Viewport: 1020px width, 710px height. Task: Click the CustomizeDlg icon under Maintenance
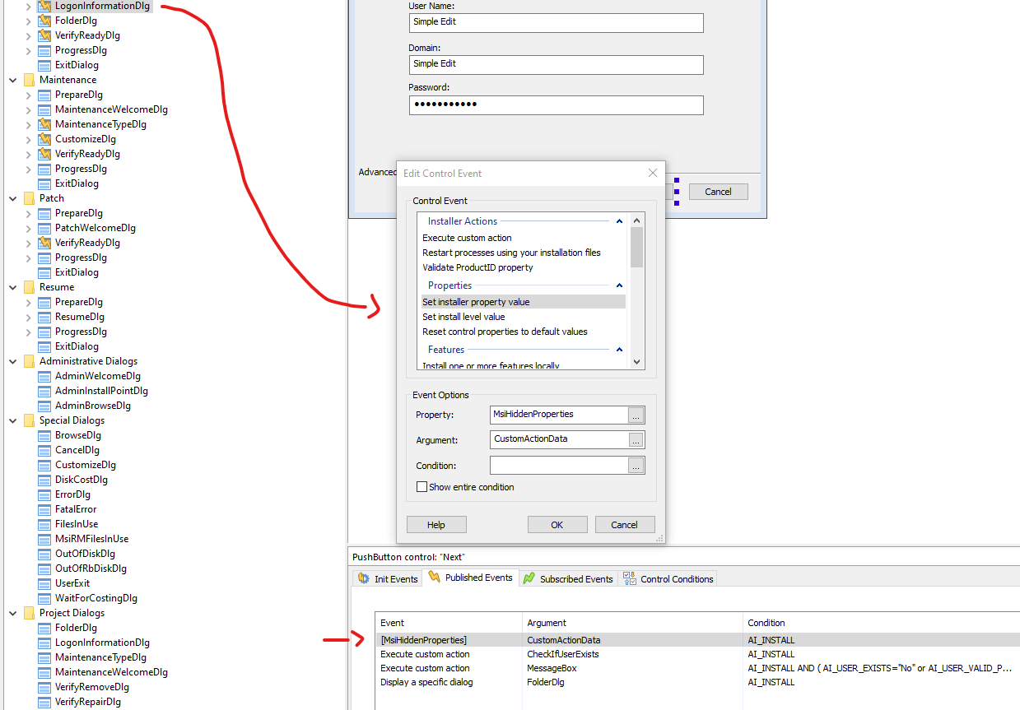(44, 139)
